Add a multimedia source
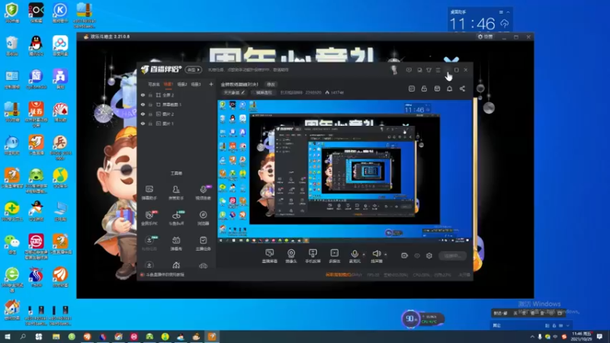The width and height of the screenshot is (610, 343). (335, 256)
